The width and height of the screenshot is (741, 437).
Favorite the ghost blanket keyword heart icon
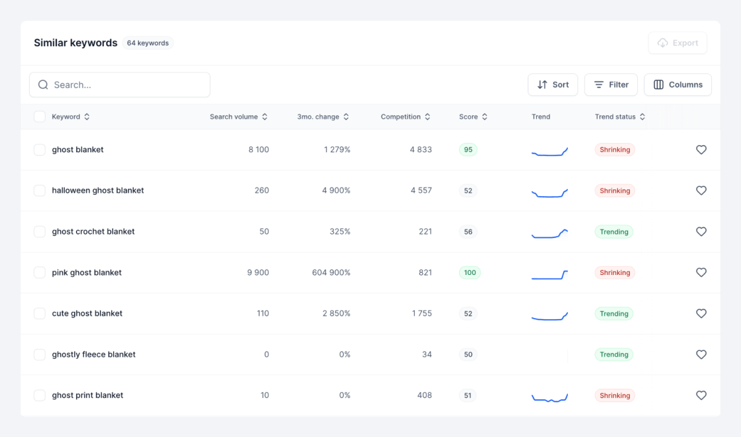(701, 150)
